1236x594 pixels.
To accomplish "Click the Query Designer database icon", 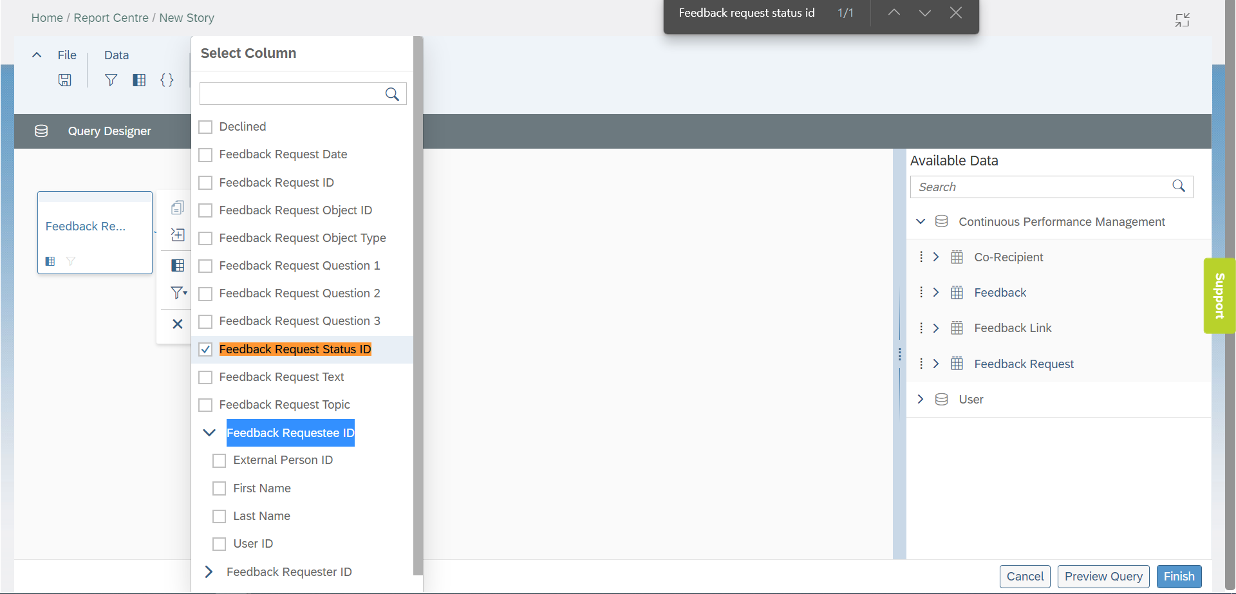I will click(x=41, y=131).
